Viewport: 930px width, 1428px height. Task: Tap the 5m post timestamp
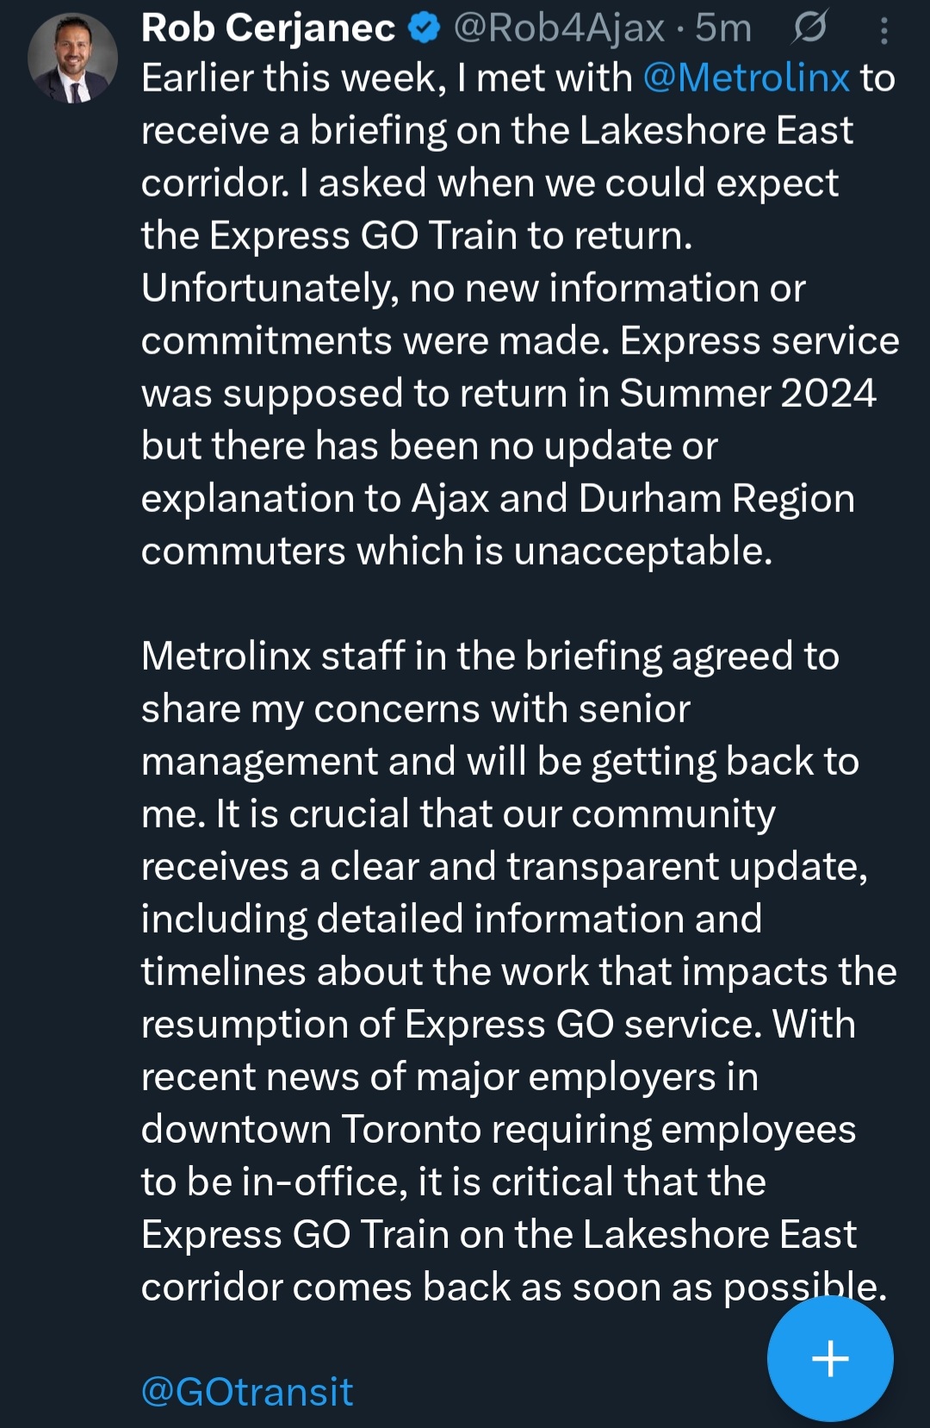coord(723,28)
